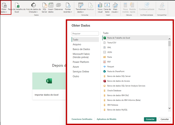Select Banco de dados MySQL connector
Image resolution: width=175 pixels, height=125 pixels.
(135, 110)
